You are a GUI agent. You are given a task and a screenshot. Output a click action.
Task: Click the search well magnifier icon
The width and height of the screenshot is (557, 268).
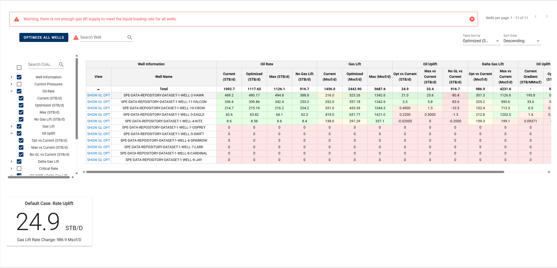(x=130, y=37)
